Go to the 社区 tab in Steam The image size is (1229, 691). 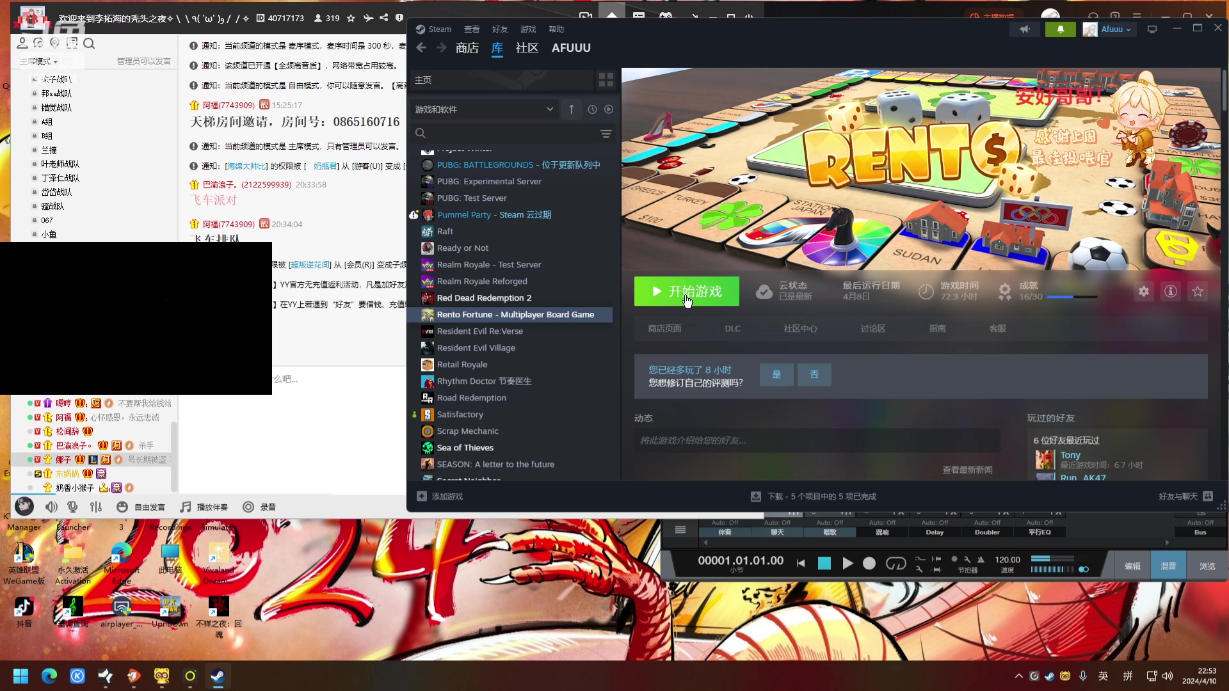point(527,48)
